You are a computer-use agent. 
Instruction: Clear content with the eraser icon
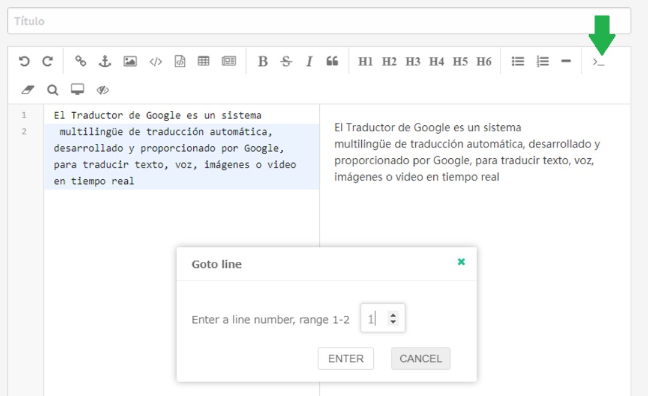[x=28, y=89]
